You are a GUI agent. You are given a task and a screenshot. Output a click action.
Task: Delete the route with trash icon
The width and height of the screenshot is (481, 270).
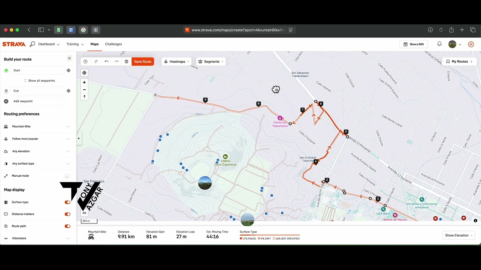127,61
